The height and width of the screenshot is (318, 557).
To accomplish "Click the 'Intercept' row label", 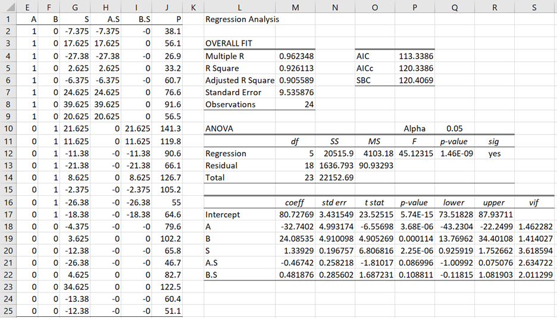I will 223,214.
